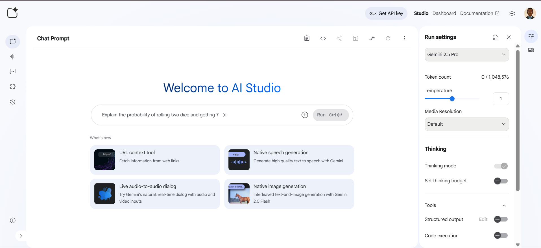Click the Get API key button
Screen dimensions: 541x248
click(386, 13)
